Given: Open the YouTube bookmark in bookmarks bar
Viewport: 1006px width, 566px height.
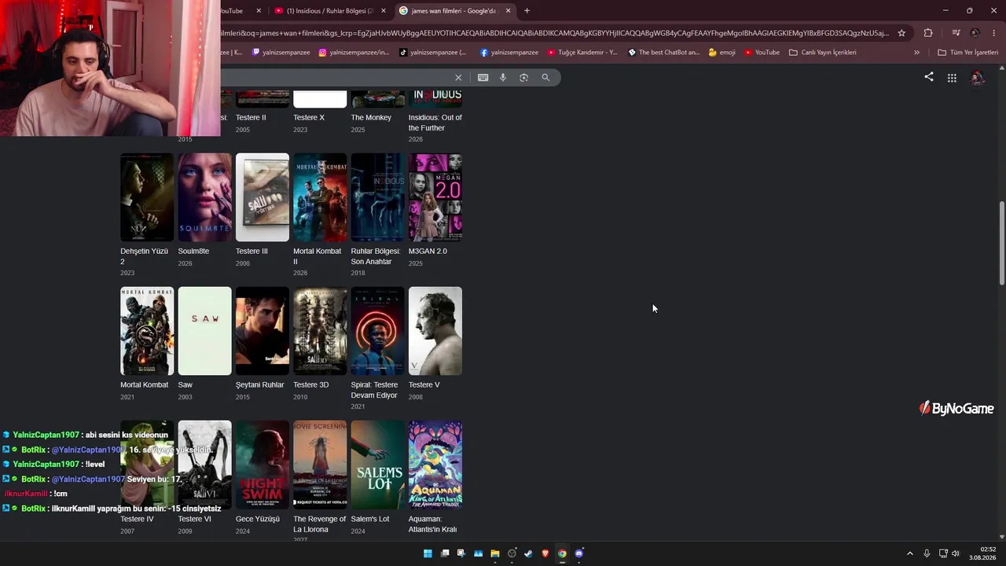Looking at the screenshot, I should pos(762,53).
